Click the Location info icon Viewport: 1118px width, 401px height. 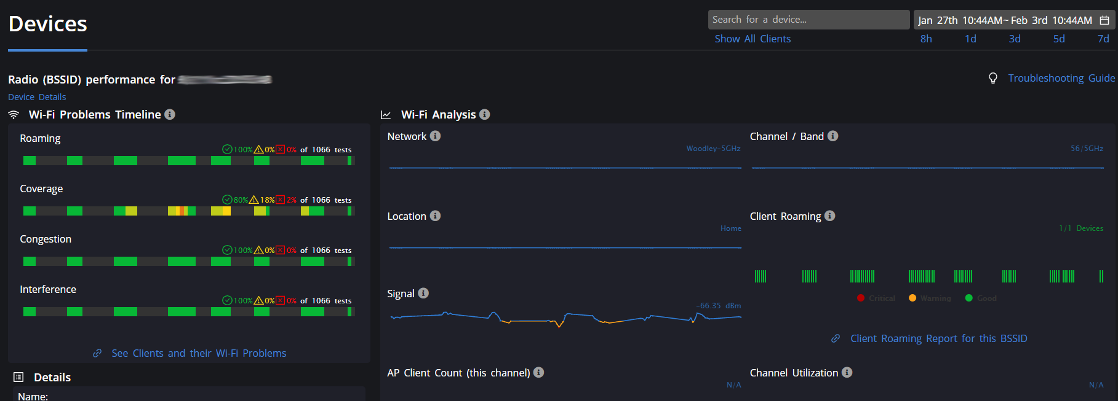[x=435, y=216]
